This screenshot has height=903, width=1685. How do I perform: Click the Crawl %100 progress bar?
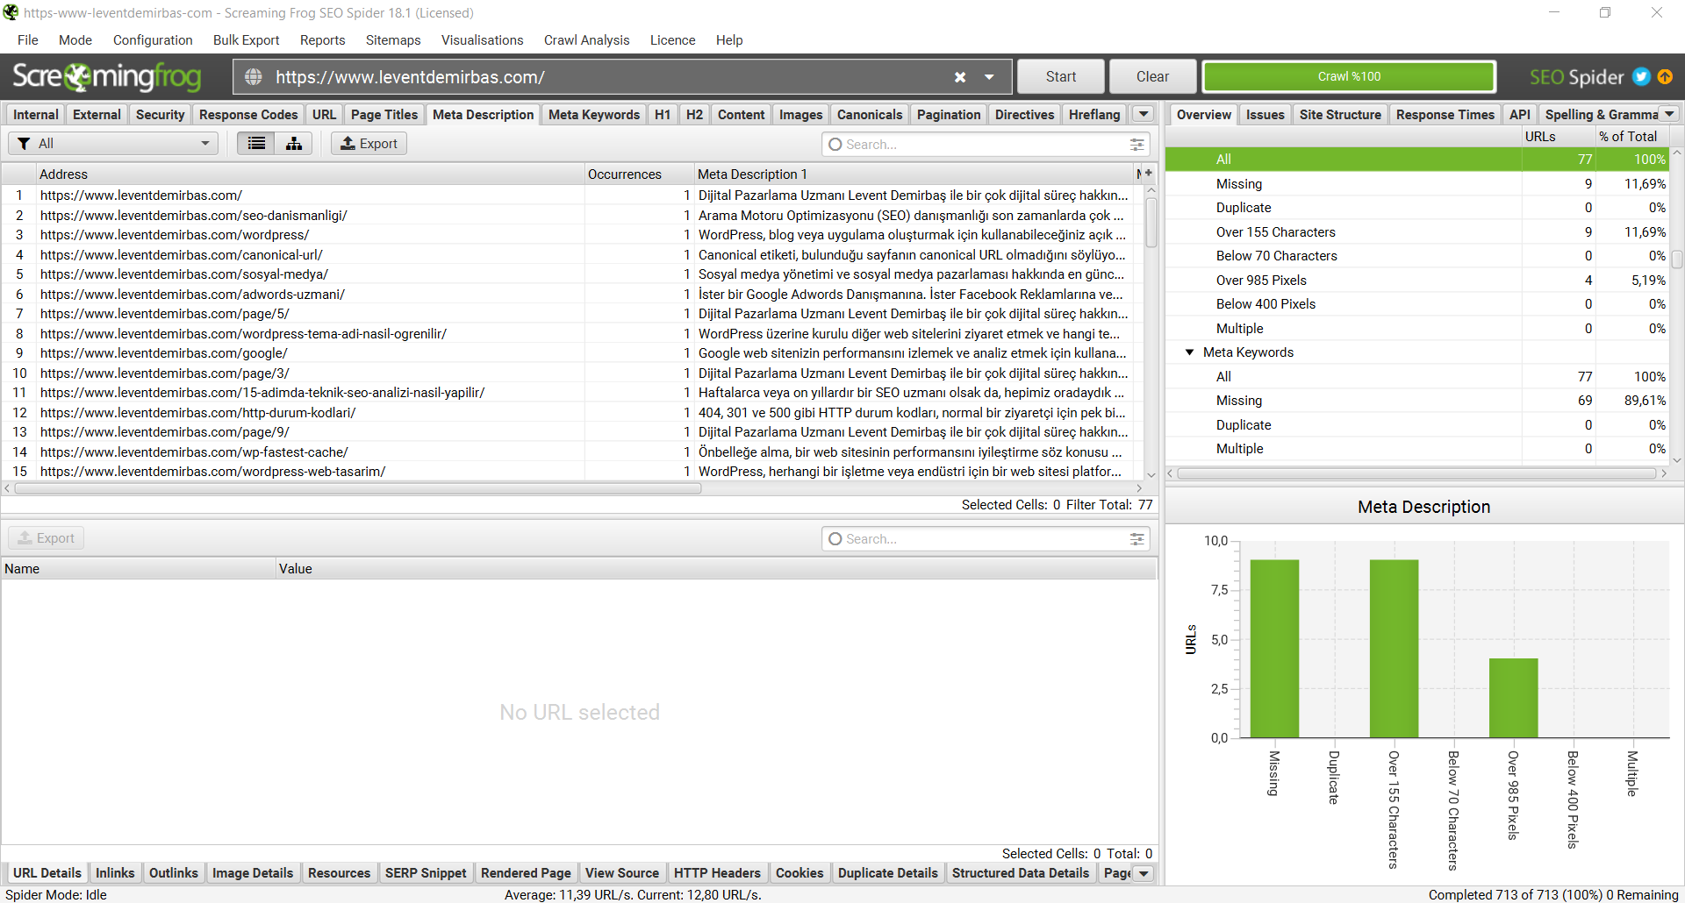coord(1349,77)
